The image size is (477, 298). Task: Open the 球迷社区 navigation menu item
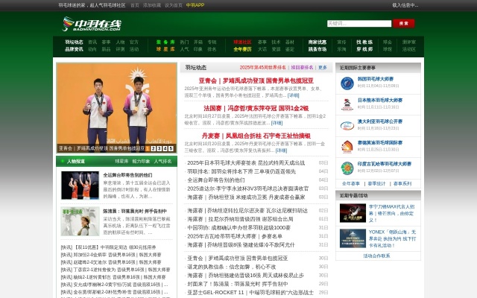click(x=242, y=42)
